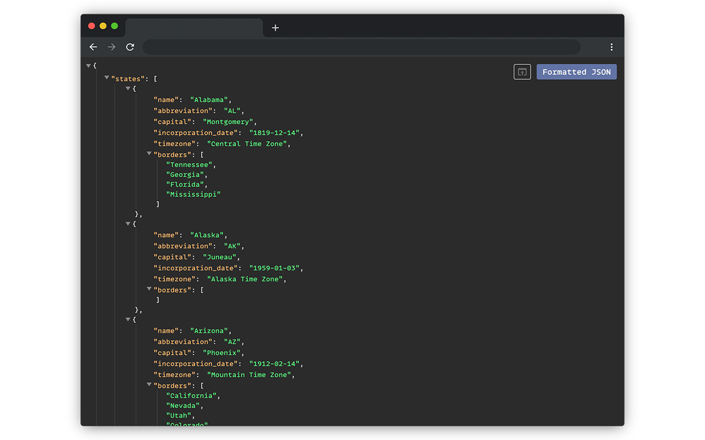
Task: Click the "AZ" abbreviation value
Action: pos(232,342)
